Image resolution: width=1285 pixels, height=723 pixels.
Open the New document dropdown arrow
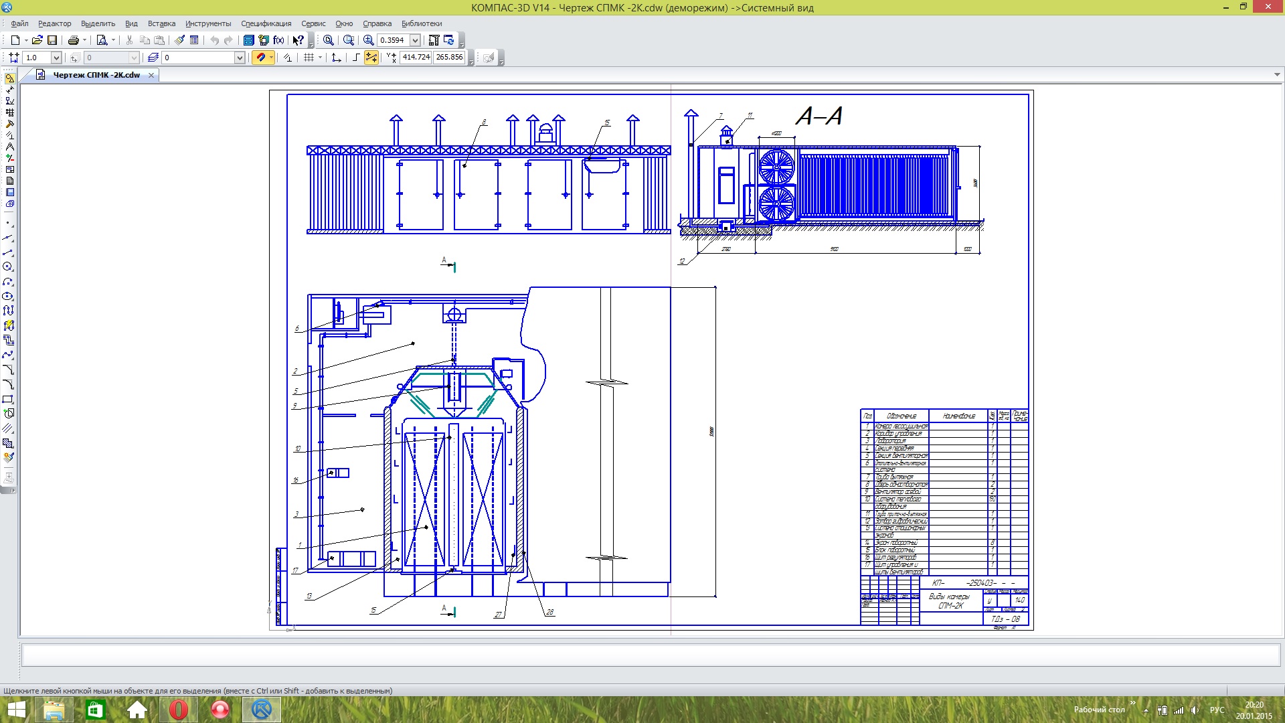click(x=26, y=40)
